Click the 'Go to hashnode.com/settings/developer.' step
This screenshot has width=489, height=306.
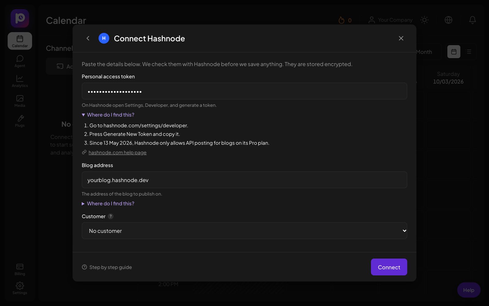[139, 125]
